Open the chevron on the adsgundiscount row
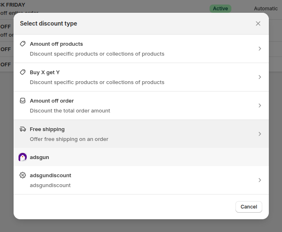 [259, 180]
